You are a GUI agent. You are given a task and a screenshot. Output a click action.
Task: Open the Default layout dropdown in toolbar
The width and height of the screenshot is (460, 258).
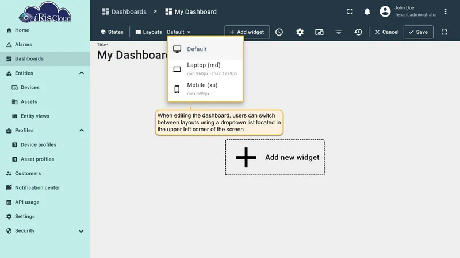click(x=179, y=32)
